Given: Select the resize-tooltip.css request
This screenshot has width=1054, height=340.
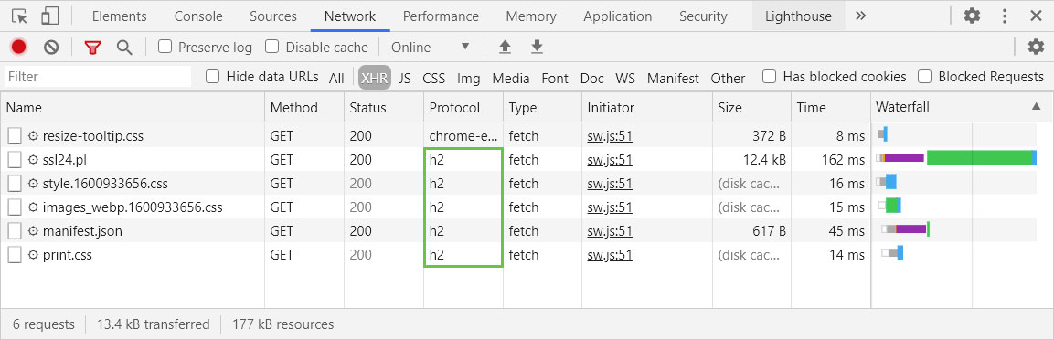Looking at the screenshot, I should click(92, 136).
